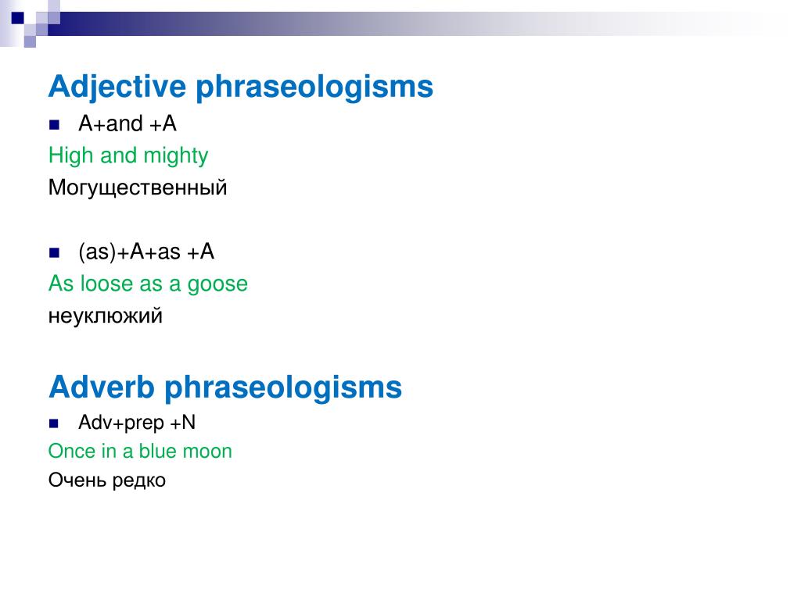
Task: Select the Adv+prep +N bullet marker
Action: (x=54, y=423)
